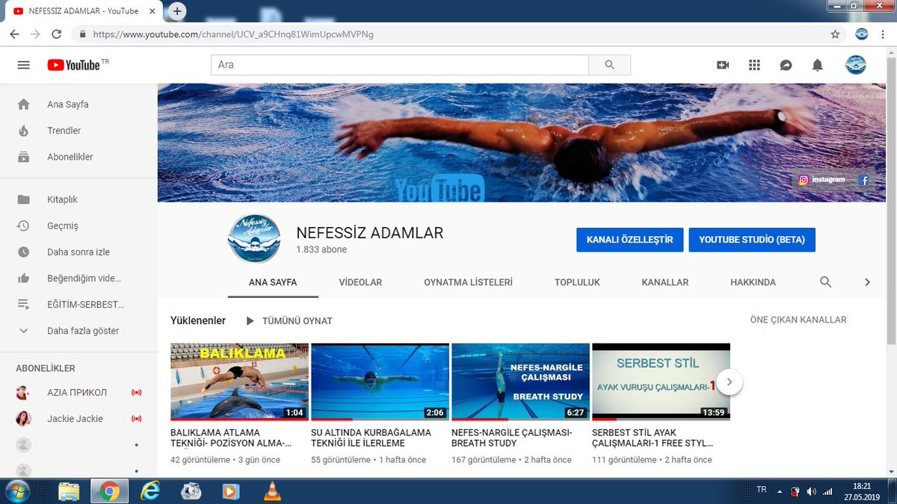Open the account avatar menu
Image resolution: width=897 pixels, height=504 pixels.
(855, 65)
